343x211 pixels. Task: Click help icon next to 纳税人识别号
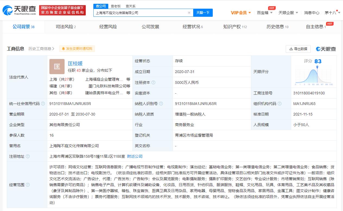161,104
